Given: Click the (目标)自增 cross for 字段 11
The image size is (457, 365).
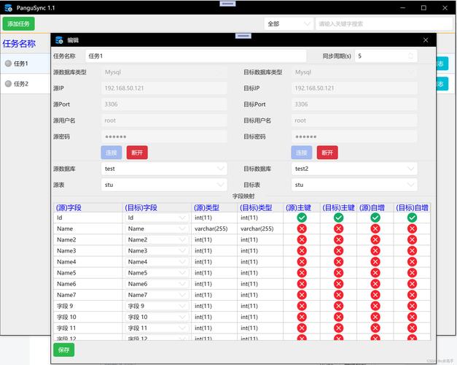Looking at the screenshot, I should tap(412, 328).
